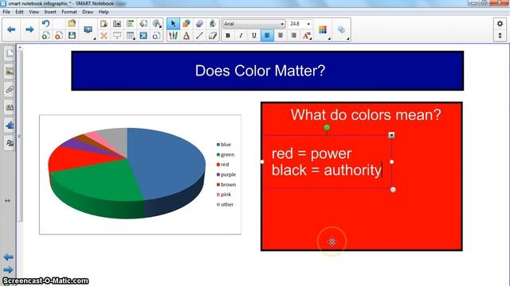Click the blue full-screen expand icon

pos(143,35)
